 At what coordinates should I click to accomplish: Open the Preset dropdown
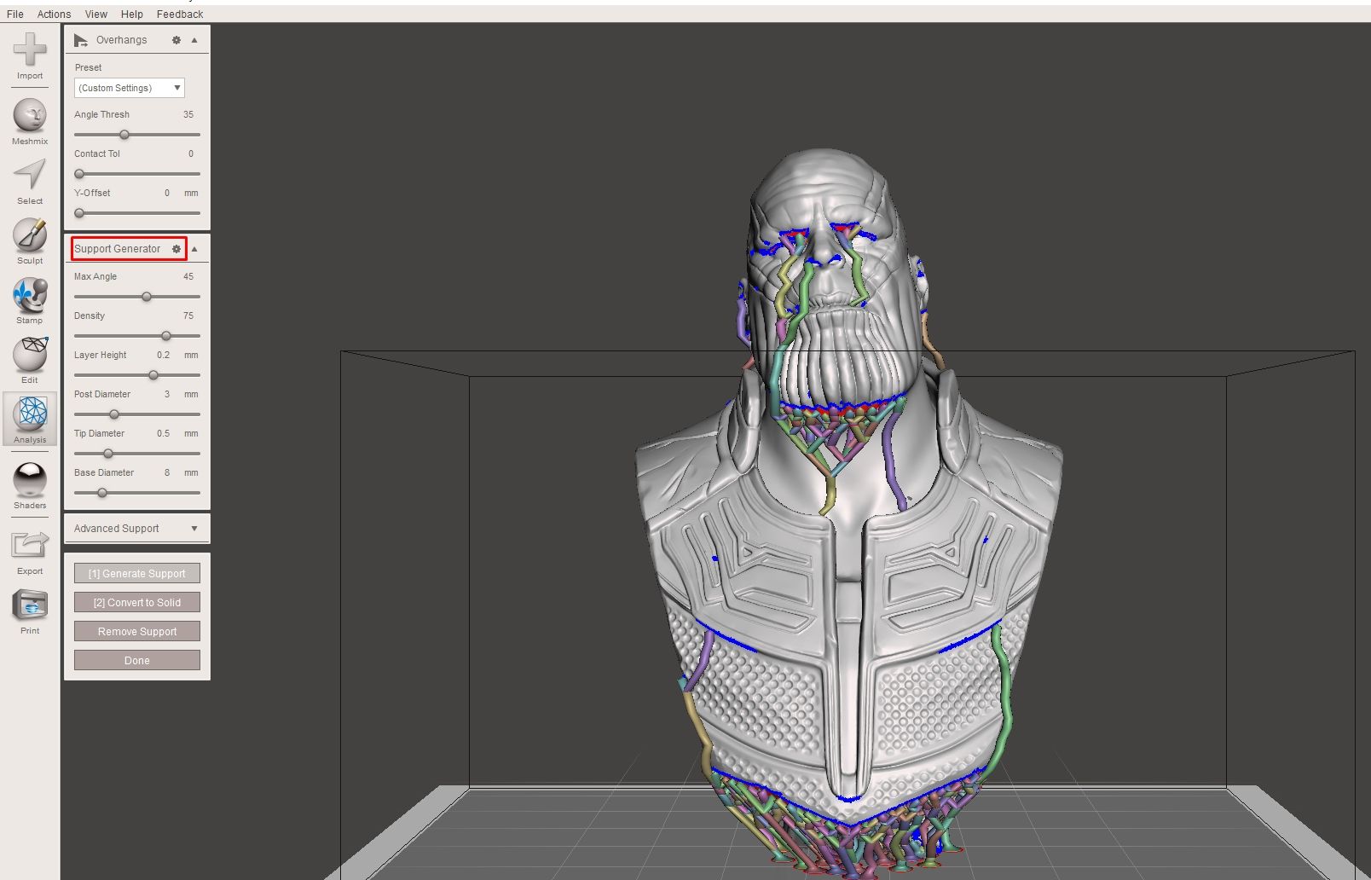(x=128, y=87)
